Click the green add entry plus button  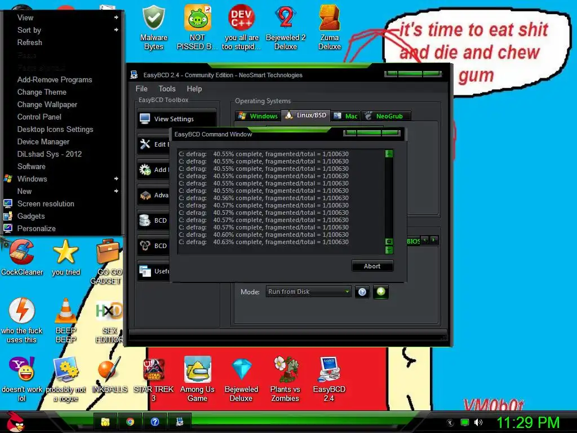pyautogui.click(x=381, y=291)
